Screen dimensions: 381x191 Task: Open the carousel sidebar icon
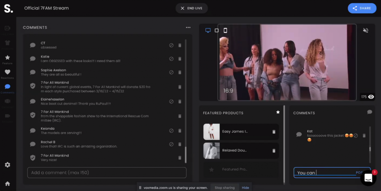7,101
